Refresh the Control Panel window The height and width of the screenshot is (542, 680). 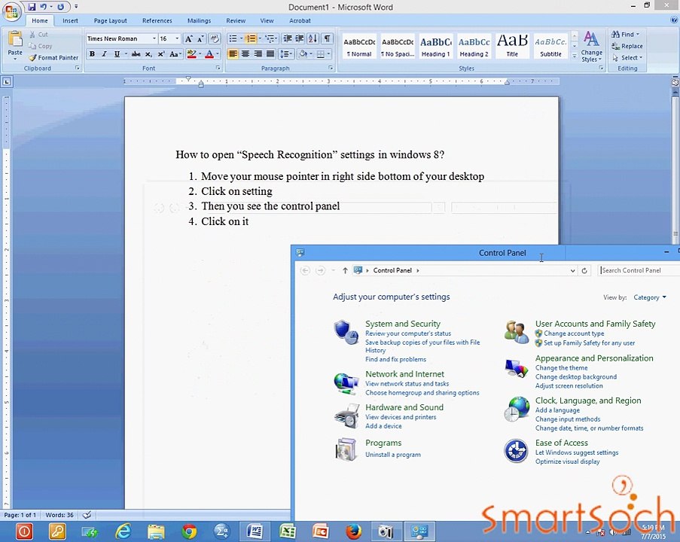pos(584,270)
